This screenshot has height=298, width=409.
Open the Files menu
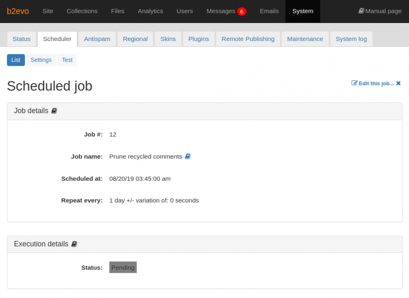click(117, 11)
